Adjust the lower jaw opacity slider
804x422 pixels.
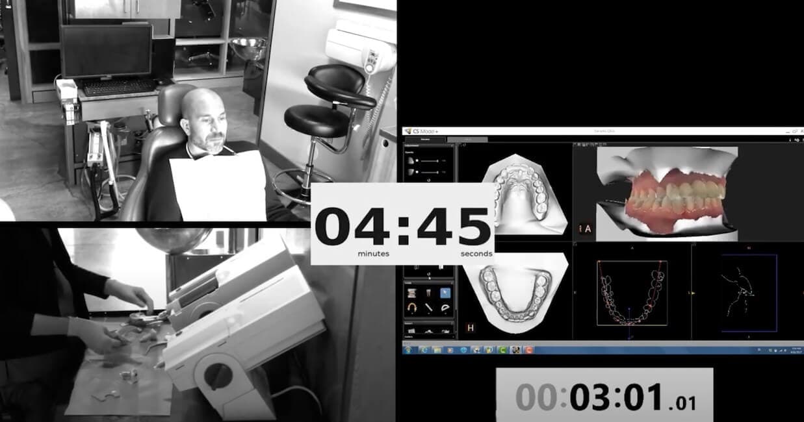click(x=430, y=172)
